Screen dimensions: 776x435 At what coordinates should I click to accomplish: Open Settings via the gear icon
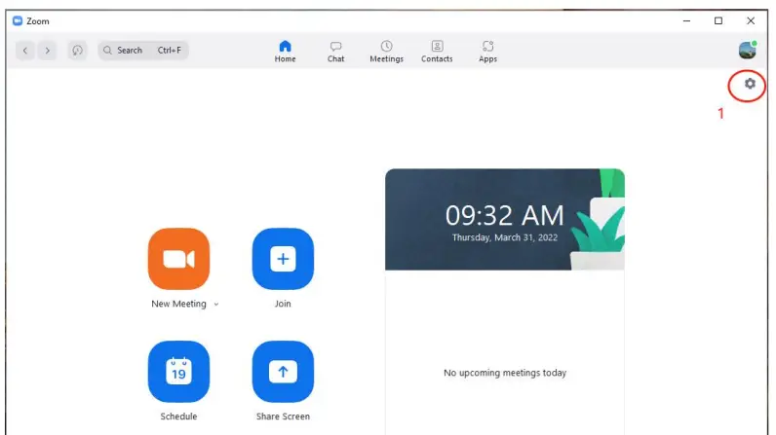[750, 84]
